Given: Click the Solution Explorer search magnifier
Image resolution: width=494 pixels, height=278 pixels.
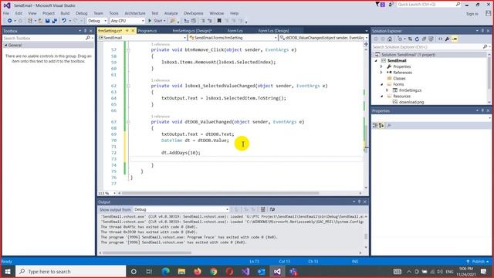Looking at the screenshot, I should (x=486, y=46).
